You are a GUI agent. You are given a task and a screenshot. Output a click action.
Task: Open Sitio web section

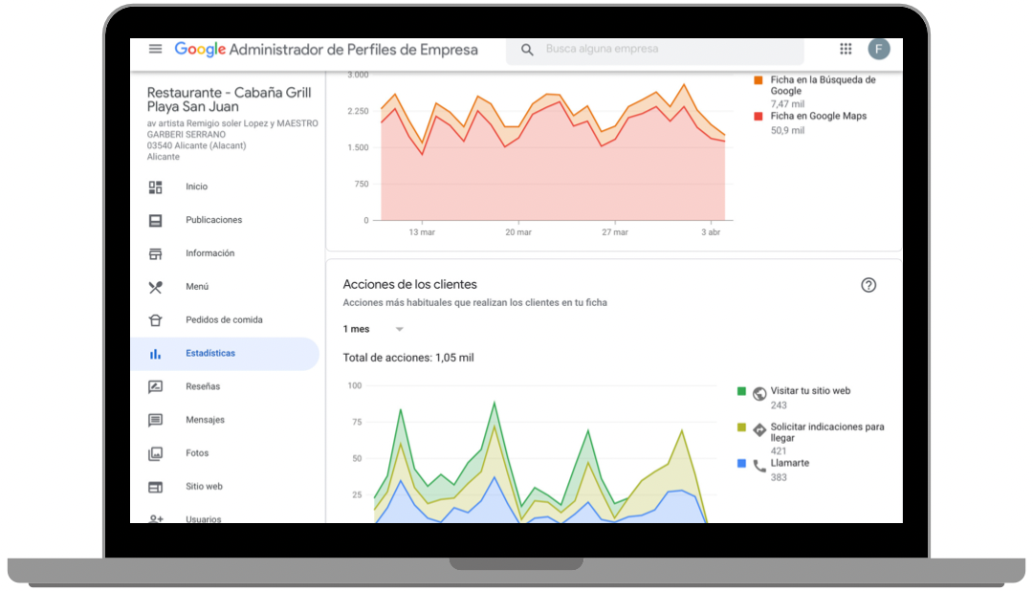pyautogui.click(x=205, y=486)
